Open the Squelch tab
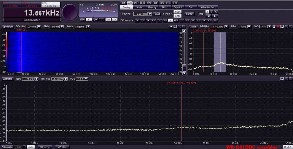This screenshot has height=149, width=293. tap(178, 7)
